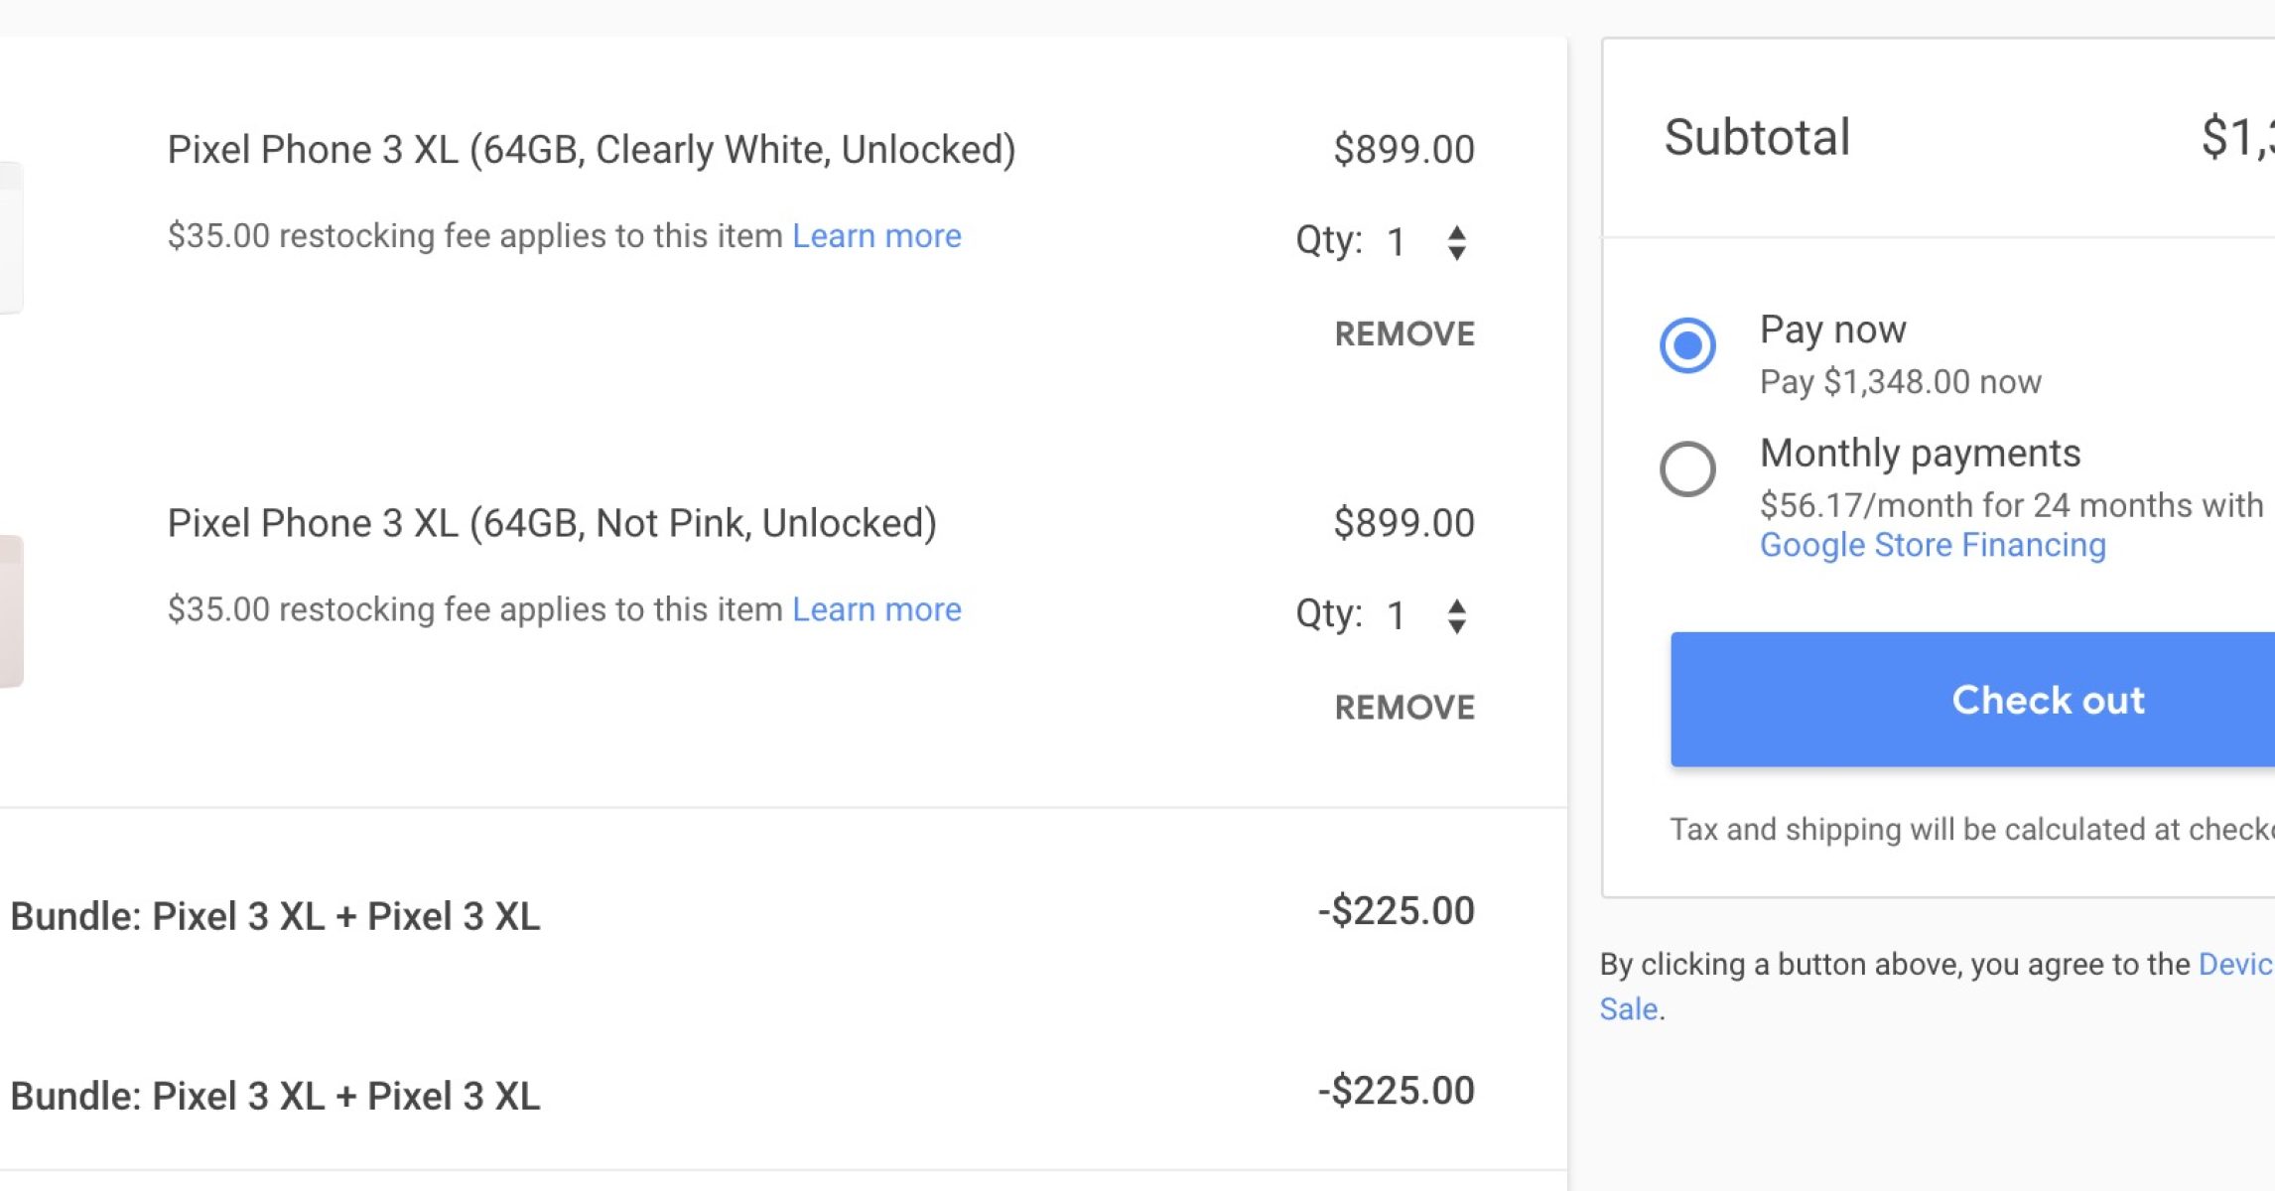This screenshot has height=1191, width=2275.
Task: Click the white phone product thumbnail
Action: click(10, 238)
